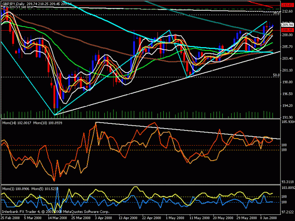
Task: Click the 11 May 2008 date label
Action: coord(200,218)
